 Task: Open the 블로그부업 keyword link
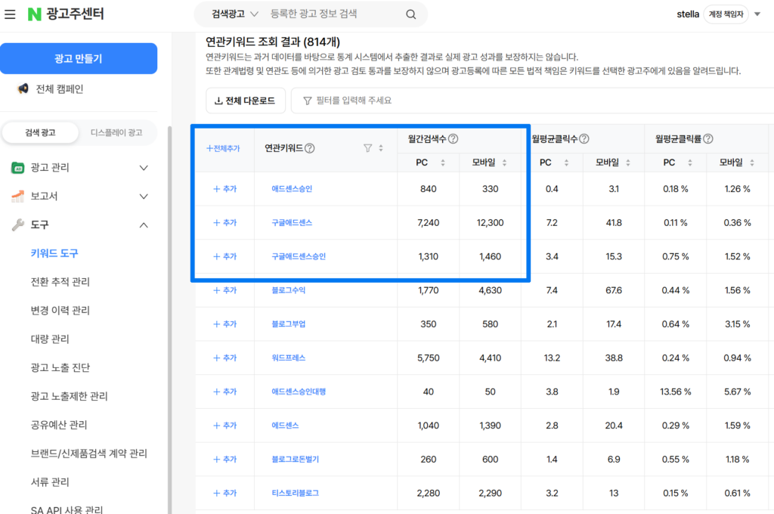coord(288,324)
